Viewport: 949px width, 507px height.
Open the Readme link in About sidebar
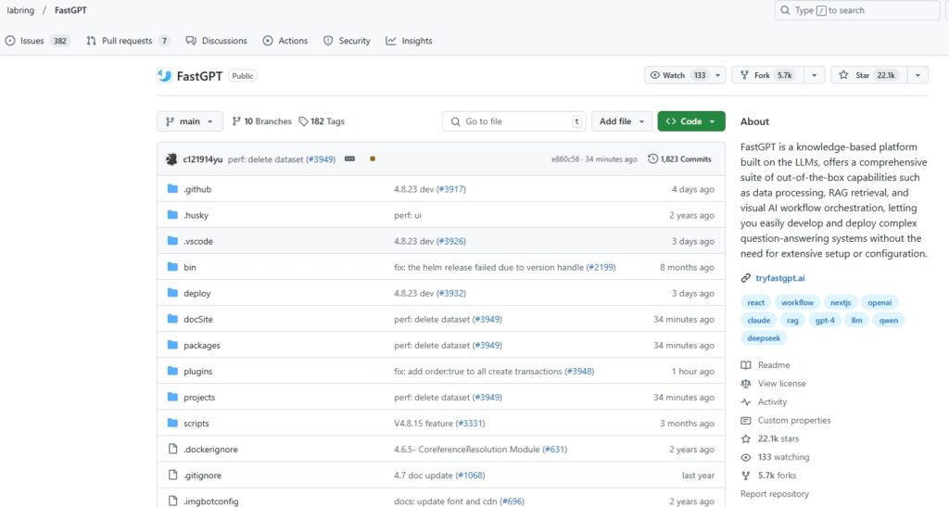[x=773, y=365]
